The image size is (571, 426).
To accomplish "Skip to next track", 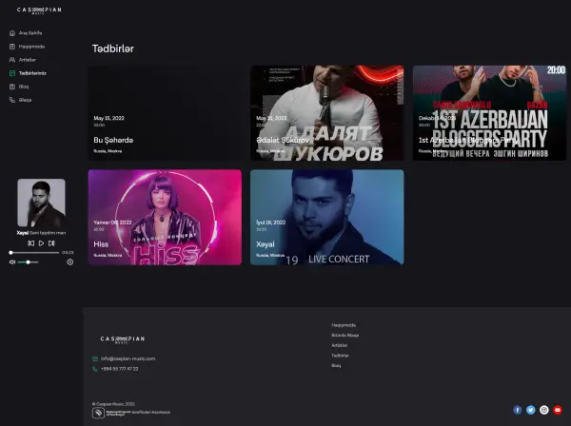I will (x=51, y=243).
